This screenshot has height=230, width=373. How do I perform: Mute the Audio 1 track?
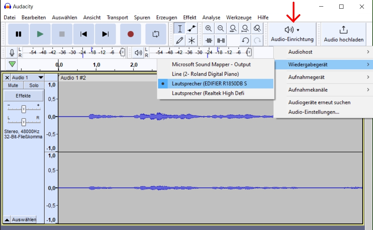(13, 85)
